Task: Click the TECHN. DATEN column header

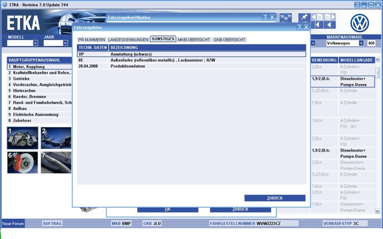Action: click(x=93, y=47)
